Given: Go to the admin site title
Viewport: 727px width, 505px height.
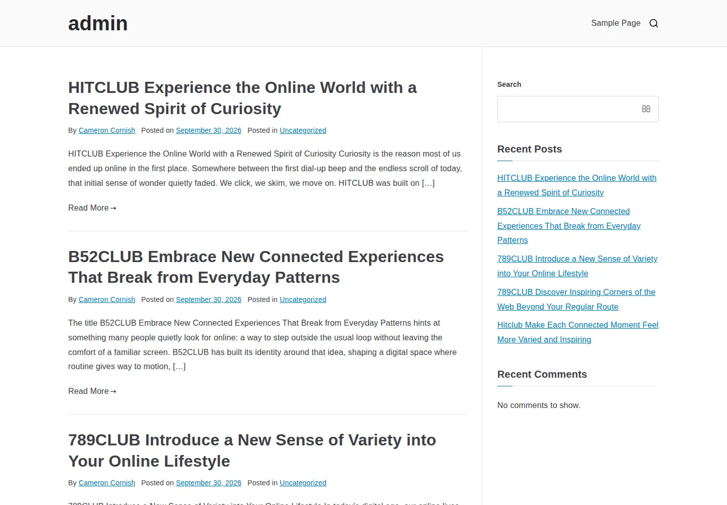Looking at the screenshot, I should click(x=98, y=23).
